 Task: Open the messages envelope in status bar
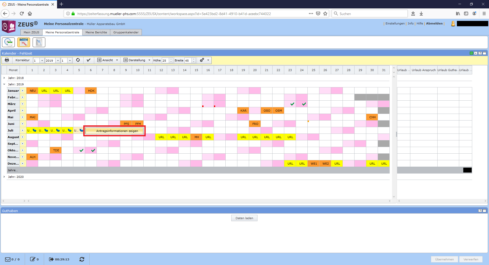8,259
